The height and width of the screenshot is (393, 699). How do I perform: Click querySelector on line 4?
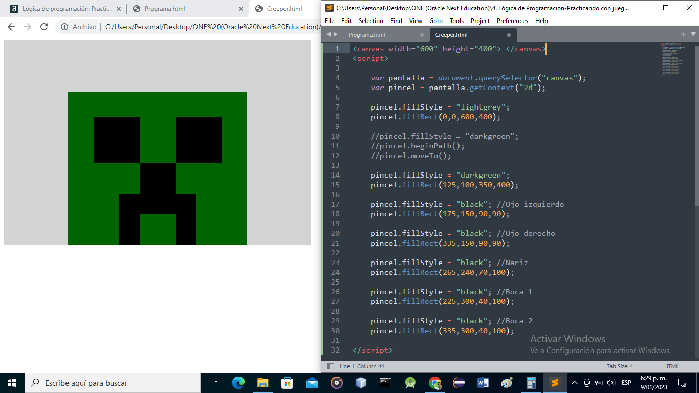(508, 78)
